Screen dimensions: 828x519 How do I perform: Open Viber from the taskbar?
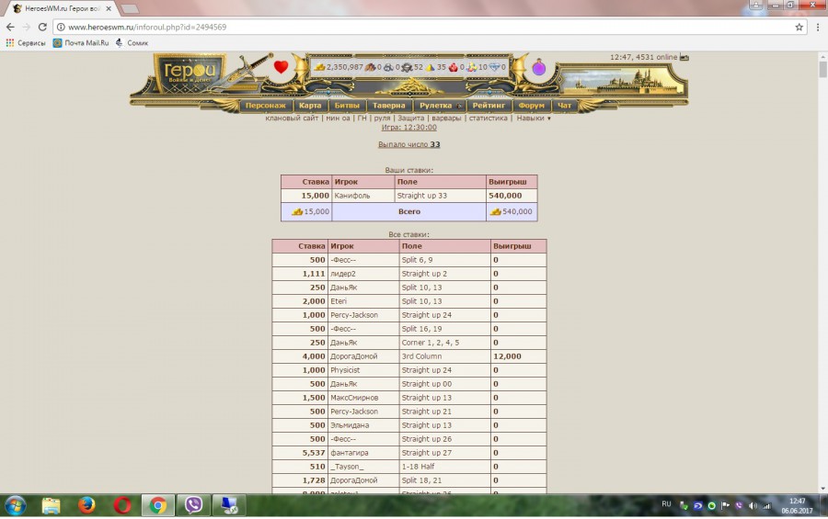tap(193, 505)
